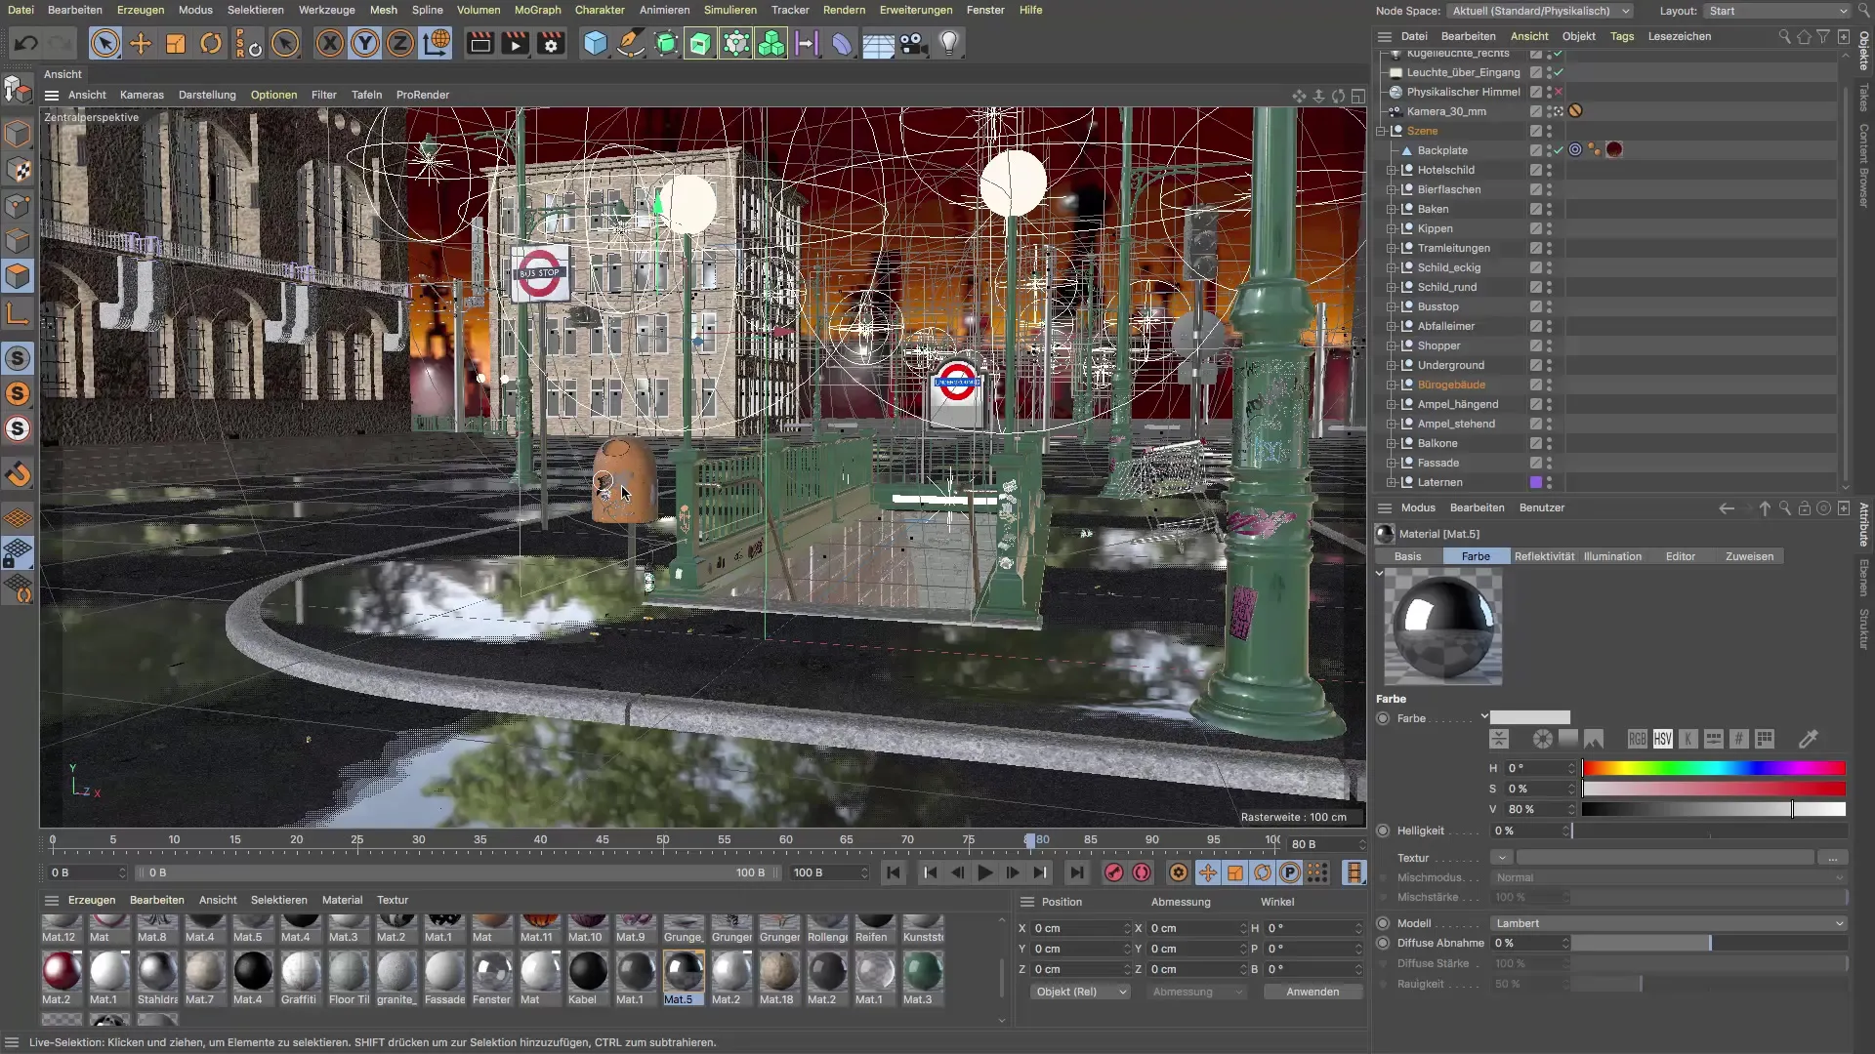Image resolution: width=1875 pixels, height=1054 pixels.
Task: Click the Diffuse Abnahme slider
Action: pyautogui.click(x=1709, y=943)
